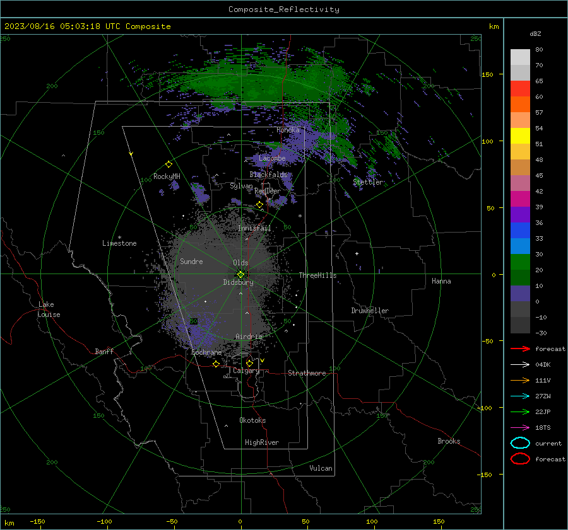
Task: Click the green 22JP arrow legend icon
Action: (x=520, y=412)
